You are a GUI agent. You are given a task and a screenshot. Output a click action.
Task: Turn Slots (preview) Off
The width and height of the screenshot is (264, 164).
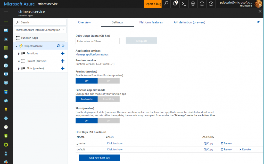(87, 121)
